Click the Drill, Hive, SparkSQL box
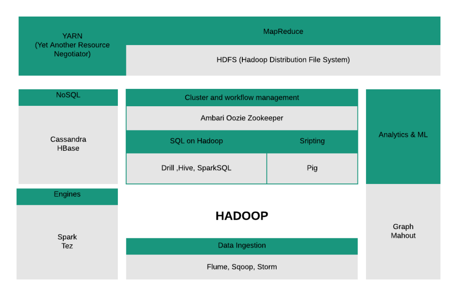The height and width of the screenshot is (296, 457). [196, 168]
